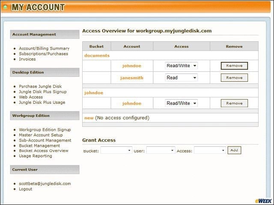
Task: Expand the Grant Access User dropdown
Action: tap(161, 150)
